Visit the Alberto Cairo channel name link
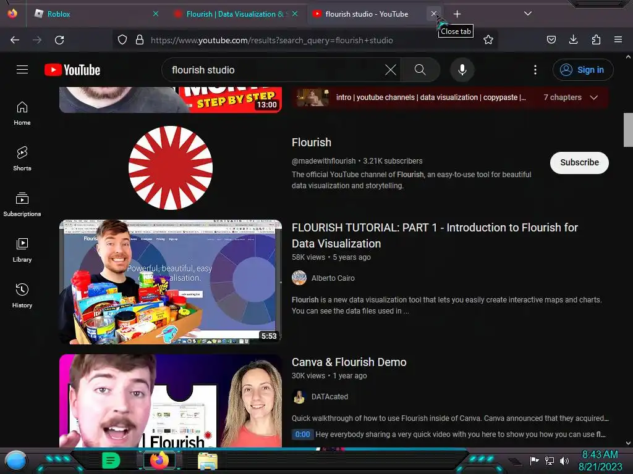This screenshot has width=633, height=474. pos(333,278)
